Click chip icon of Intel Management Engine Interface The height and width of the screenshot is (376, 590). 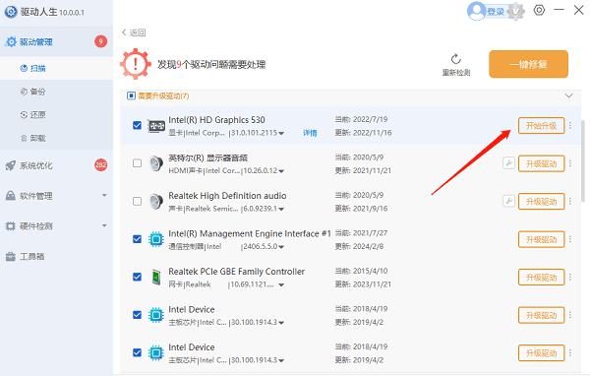156,239
